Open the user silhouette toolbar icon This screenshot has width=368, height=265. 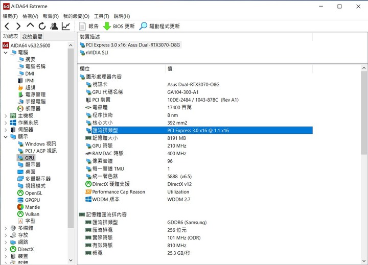(54, 26)
